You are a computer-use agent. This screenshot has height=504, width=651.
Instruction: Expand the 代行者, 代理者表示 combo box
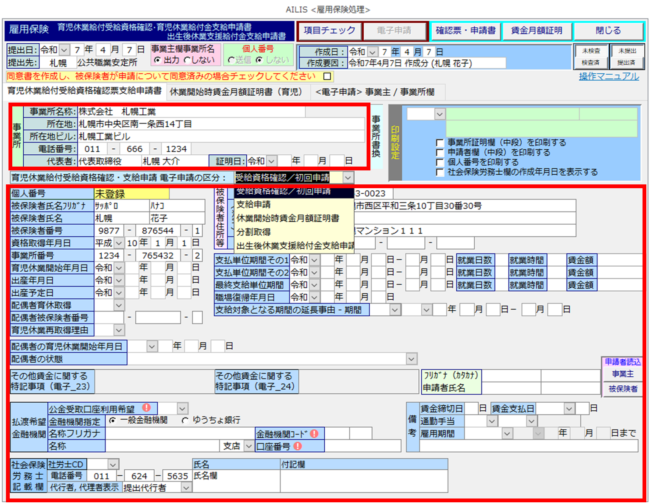click(x=186, y=488)
